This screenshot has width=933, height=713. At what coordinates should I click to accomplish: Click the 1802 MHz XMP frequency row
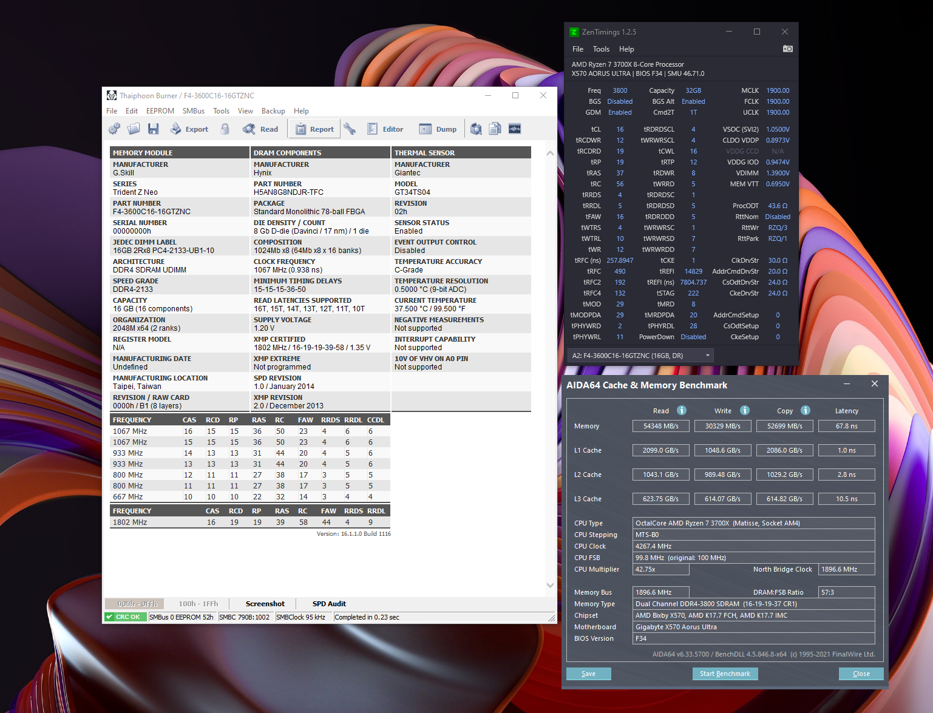point(250,522)
